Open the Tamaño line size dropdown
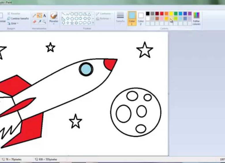Image resolution: width=225 pixels, height=163 pixels. (120, 18)
